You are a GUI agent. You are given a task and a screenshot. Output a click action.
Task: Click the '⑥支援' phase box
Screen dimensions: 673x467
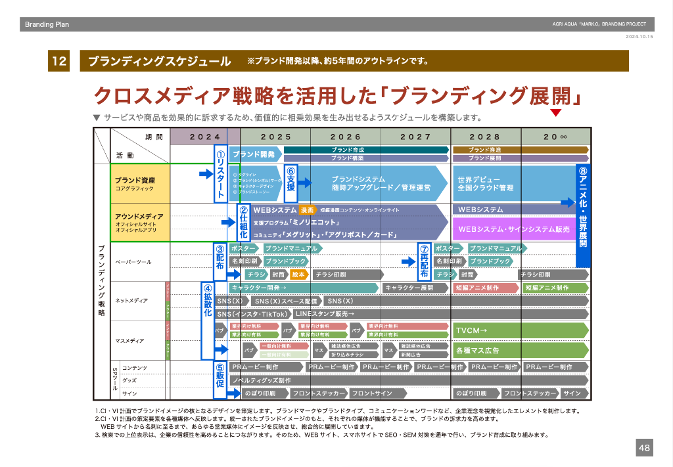290,183
